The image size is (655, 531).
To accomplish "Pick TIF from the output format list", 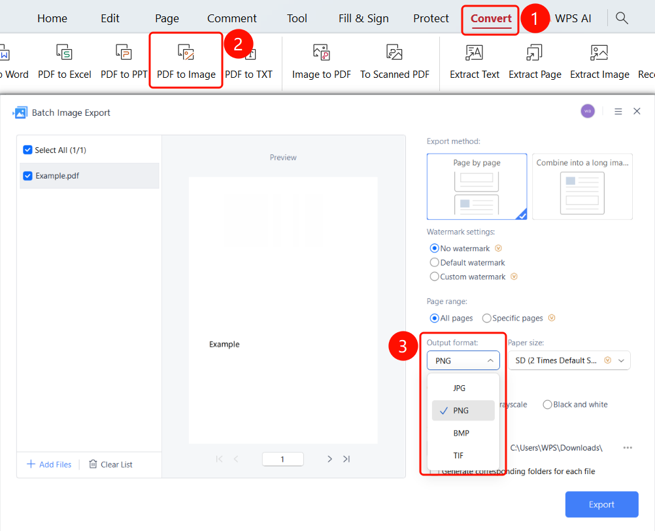I will click(463, 455).
